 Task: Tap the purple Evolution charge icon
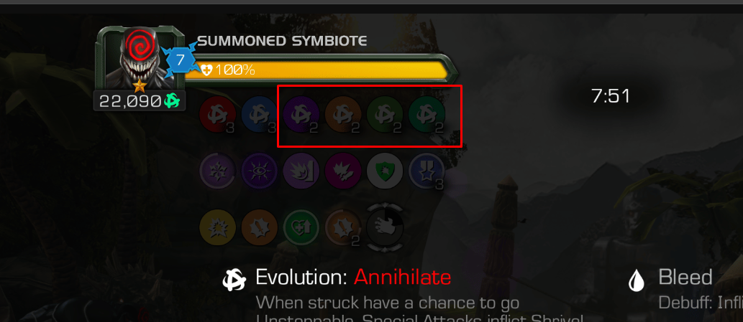(x=301, y=115)
